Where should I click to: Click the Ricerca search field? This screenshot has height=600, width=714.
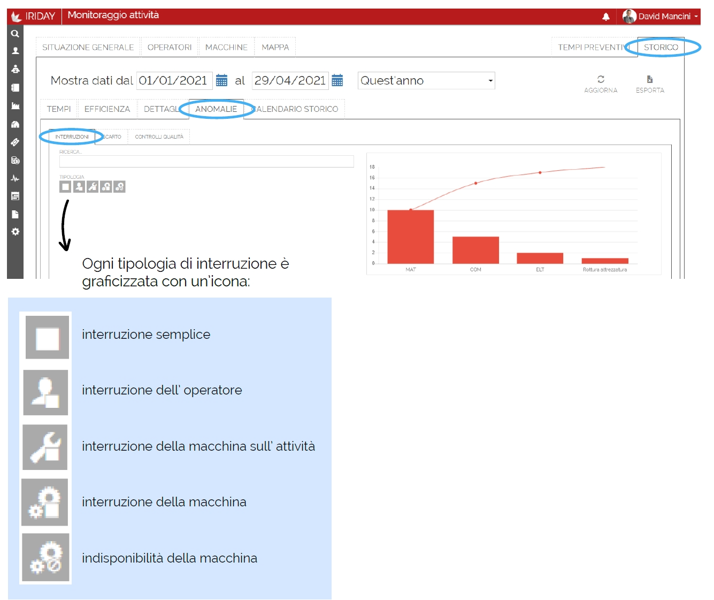coord(206,161)
